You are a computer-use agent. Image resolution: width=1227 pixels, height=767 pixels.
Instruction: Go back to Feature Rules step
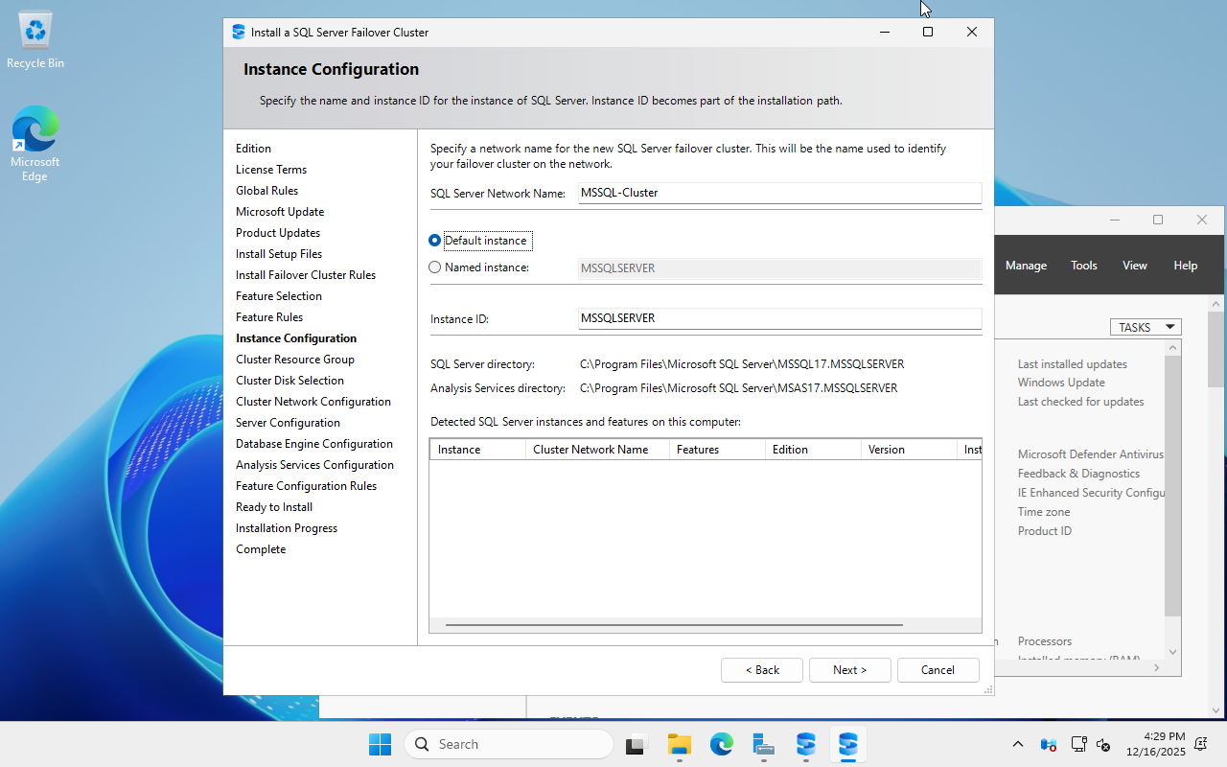(268, 316)
